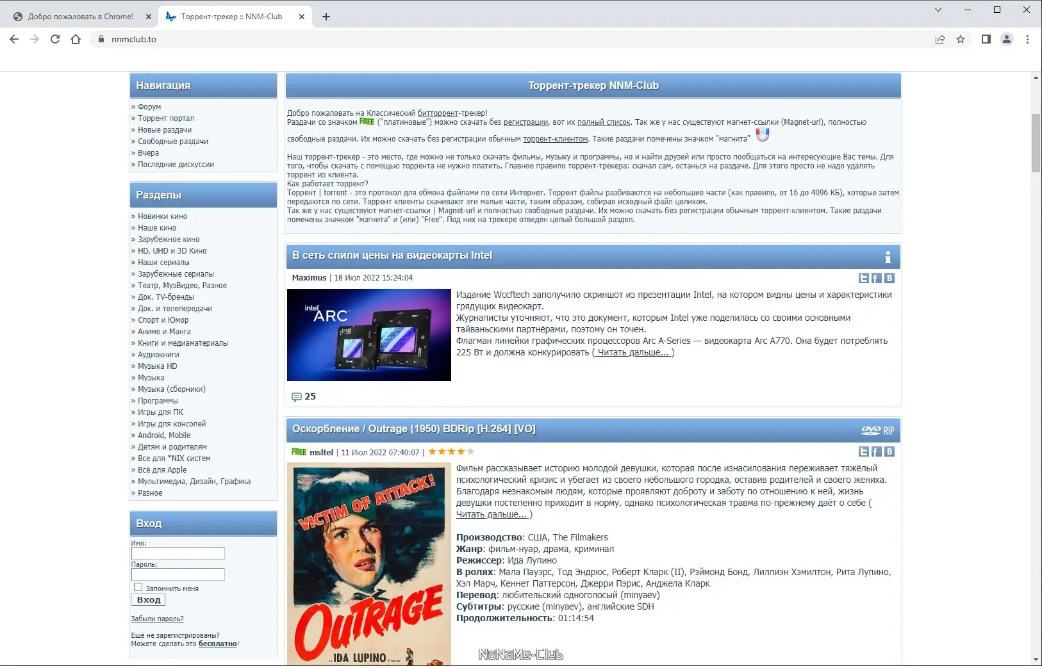Open a new browser tab
The height and width of the screenshot is (666, 1042).
coord(326,17)
